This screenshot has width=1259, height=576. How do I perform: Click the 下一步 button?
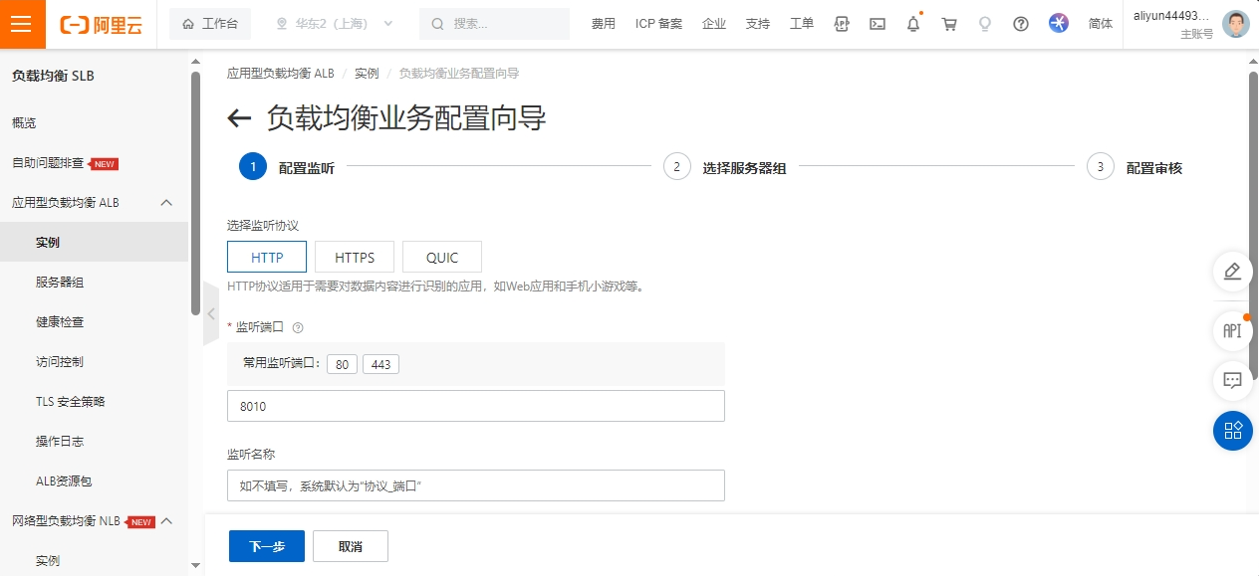267,546
